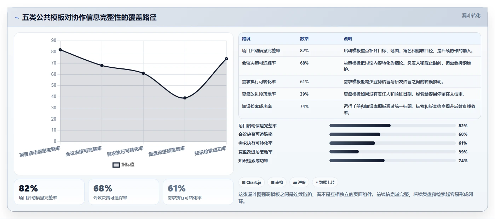Click the wave icon beside the page title
This screenshot has width=495, height=219.
tap(17, 18)
